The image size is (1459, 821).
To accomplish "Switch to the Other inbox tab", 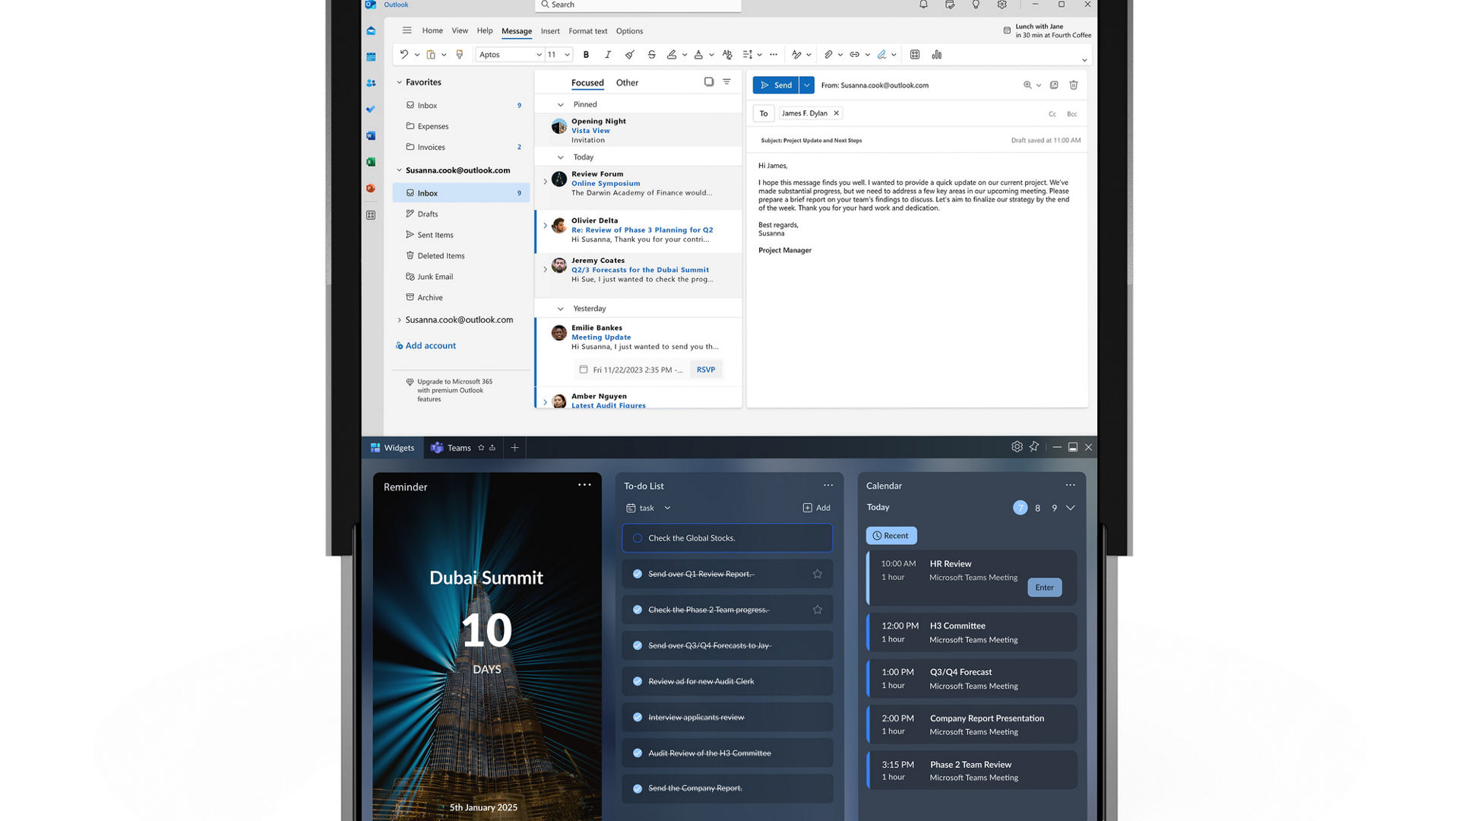I will pyautogui.click(x=627, y=83).
